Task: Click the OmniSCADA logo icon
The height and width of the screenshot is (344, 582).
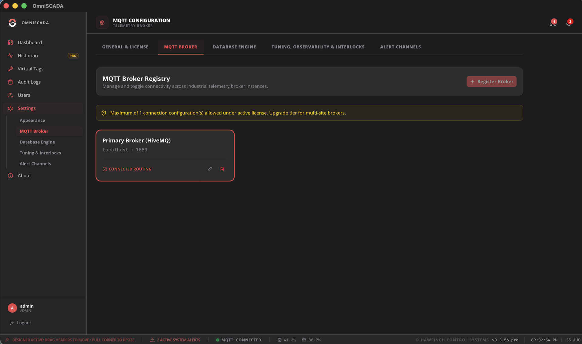Action: click(x=12, y=23)
